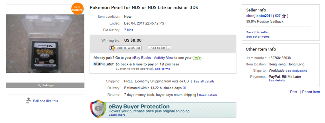Screen dimensions: 325x123
Task: Click the Add to Wish list button
Action: coord(125,48)
